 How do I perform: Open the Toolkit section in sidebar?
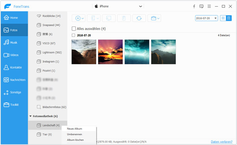14,105
